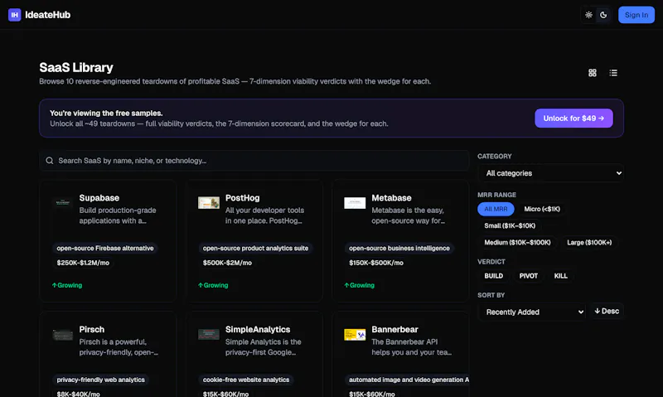Screen dimensions: 663x397
Task: Open the All categories dropdown
Action: pyautogui.click(x=551, y=173)
